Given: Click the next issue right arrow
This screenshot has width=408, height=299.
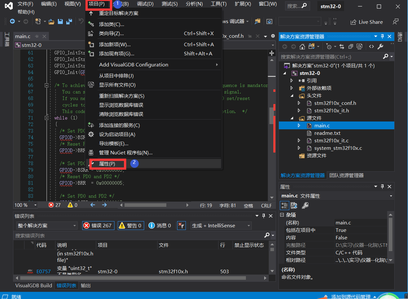Looking at the screenshot, I should click(x=104, y=205).
